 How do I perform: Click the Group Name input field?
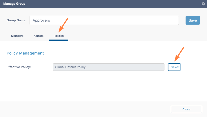click(104, 20)
